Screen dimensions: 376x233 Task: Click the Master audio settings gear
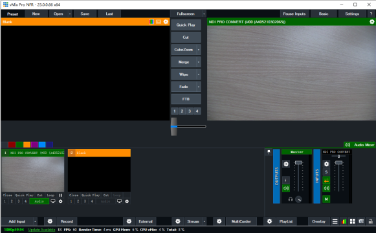(286, 164)
